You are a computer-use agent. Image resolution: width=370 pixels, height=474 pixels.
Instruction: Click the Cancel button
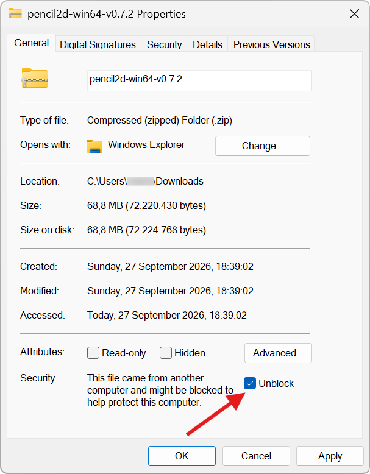point(256,456)
